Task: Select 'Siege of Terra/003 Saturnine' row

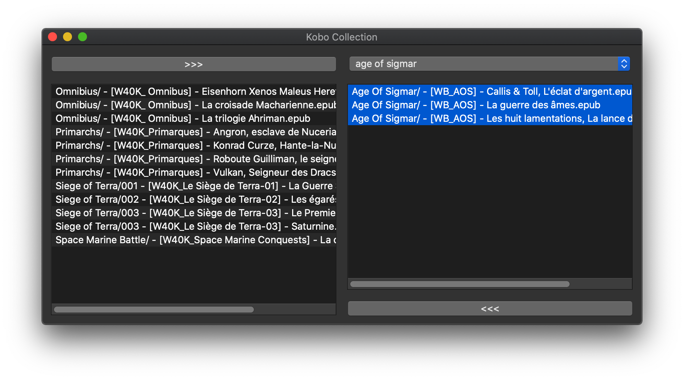Action: (194, 226)
